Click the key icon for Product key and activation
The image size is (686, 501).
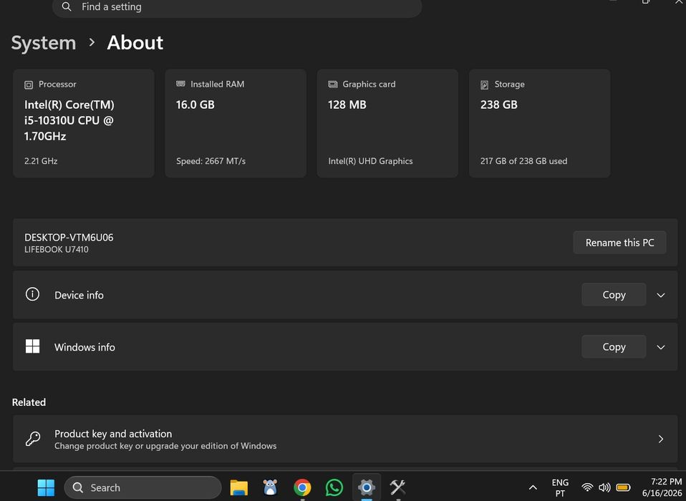[33, 439]
